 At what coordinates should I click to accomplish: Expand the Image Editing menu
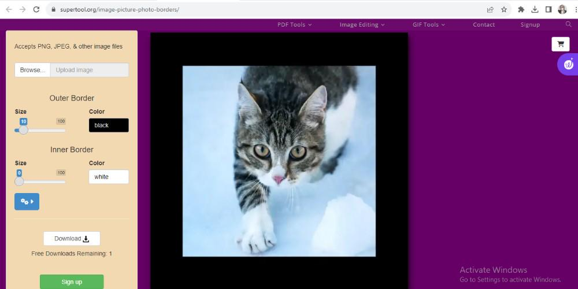pyautogui.click(x=362, y=25)
